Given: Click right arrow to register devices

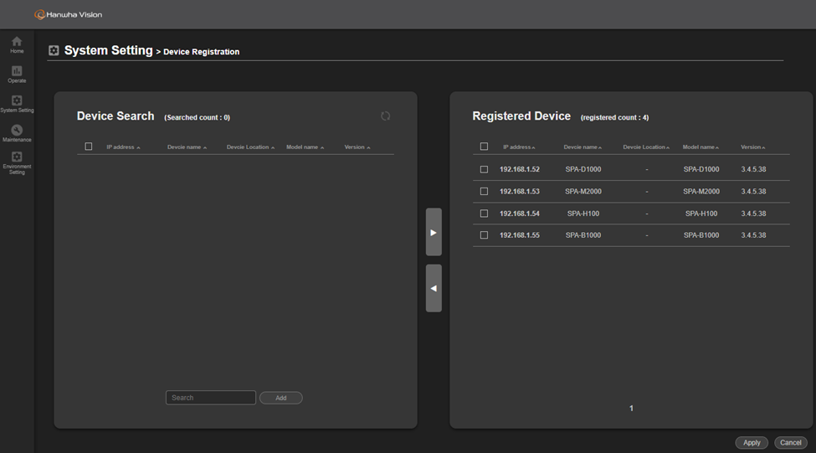Looking at the screenshot, I should tap(434, 232).
